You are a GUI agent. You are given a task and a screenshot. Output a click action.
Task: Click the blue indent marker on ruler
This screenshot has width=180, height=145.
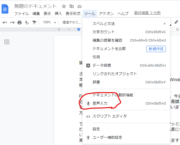pyautogui.click(x=79, y=30)
